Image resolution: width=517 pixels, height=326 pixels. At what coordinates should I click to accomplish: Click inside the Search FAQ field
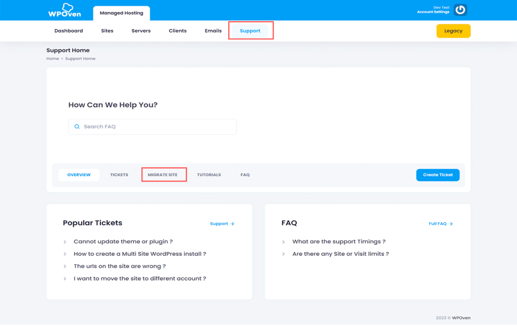pyautogui.click(x=151, y=126)
